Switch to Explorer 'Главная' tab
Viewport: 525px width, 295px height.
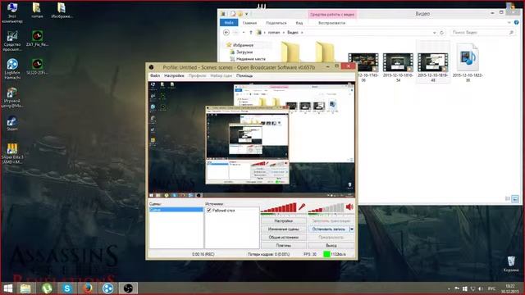pos(249,23)
